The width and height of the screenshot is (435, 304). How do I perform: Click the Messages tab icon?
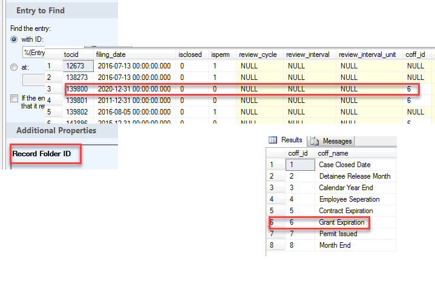[315, 141]
